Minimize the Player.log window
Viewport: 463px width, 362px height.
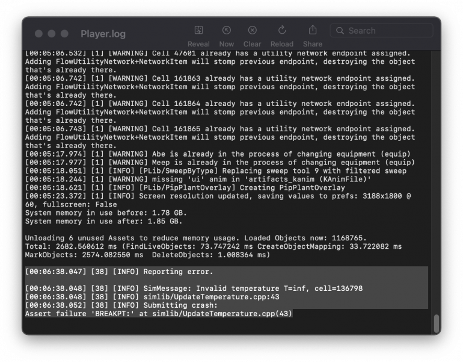point(52,34)
